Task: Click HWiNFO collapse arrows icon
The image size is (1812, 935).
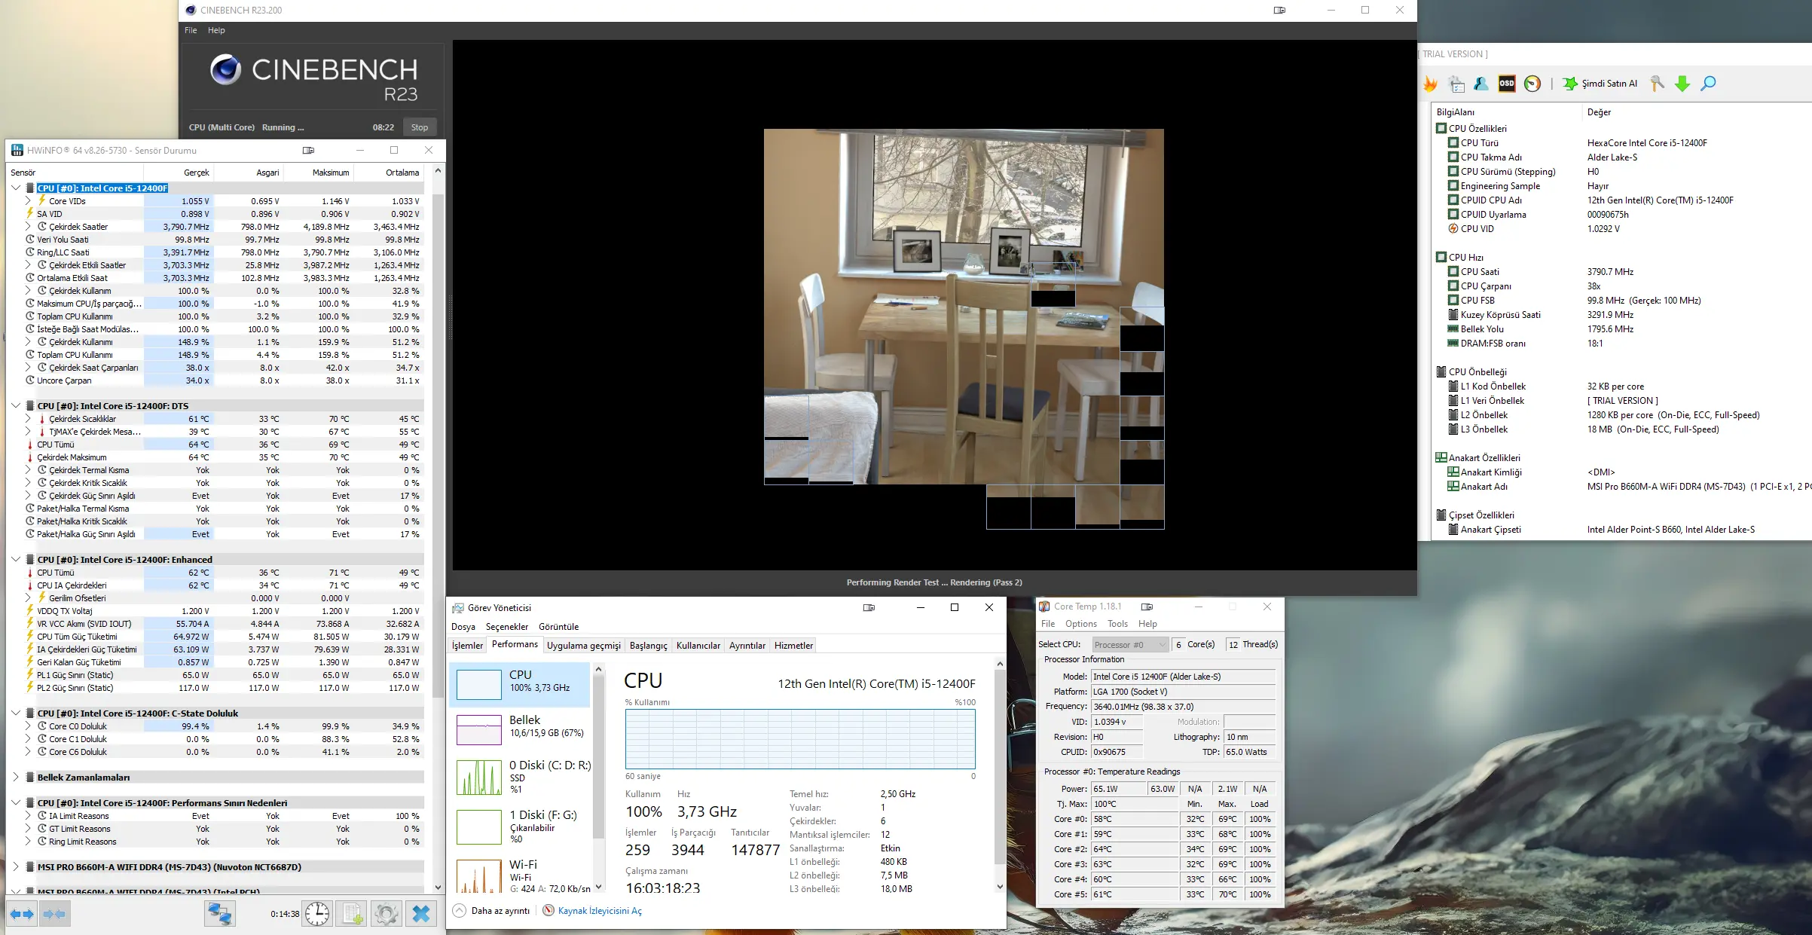Action: pos(54,914)
